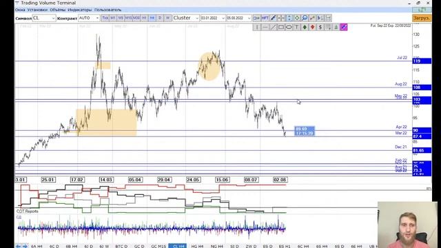Select the horizontal line drawing tool
This screenshot has height=248, width=441.
(265, 27)
